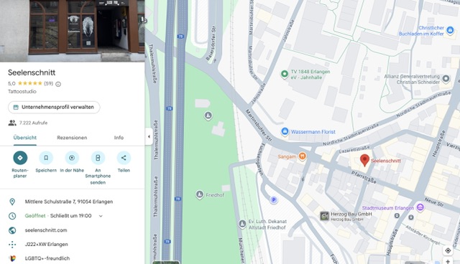Open Christlicher Buchladen im Koffer marker
The height and width of the screenshot is (264, 460).
pyautogui.click(x=450, y=30)
